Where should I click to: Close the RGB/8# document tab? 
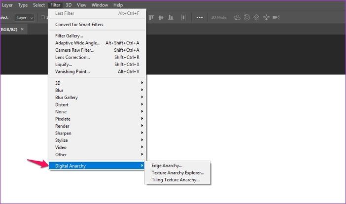tap(22, 29)
